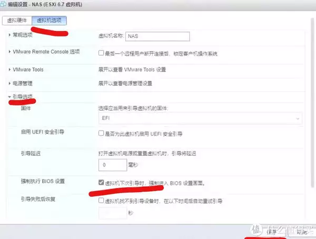Open the EFI firmware dropdown

tap(200, 118)
